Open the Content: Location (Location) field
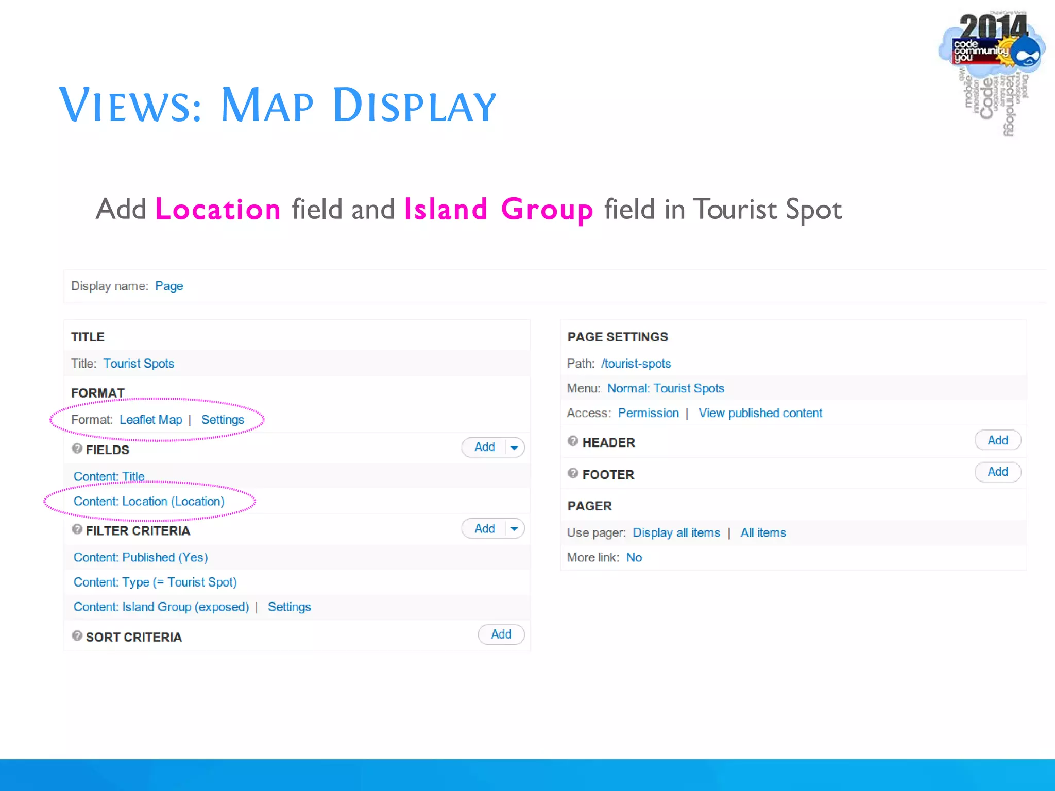 tap(149, 501)
